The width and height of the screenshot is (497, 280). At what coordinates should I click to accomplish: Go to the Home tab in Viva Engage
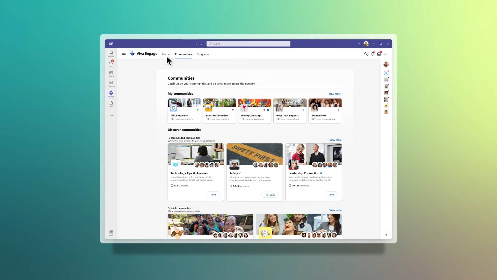click(166, 54)
